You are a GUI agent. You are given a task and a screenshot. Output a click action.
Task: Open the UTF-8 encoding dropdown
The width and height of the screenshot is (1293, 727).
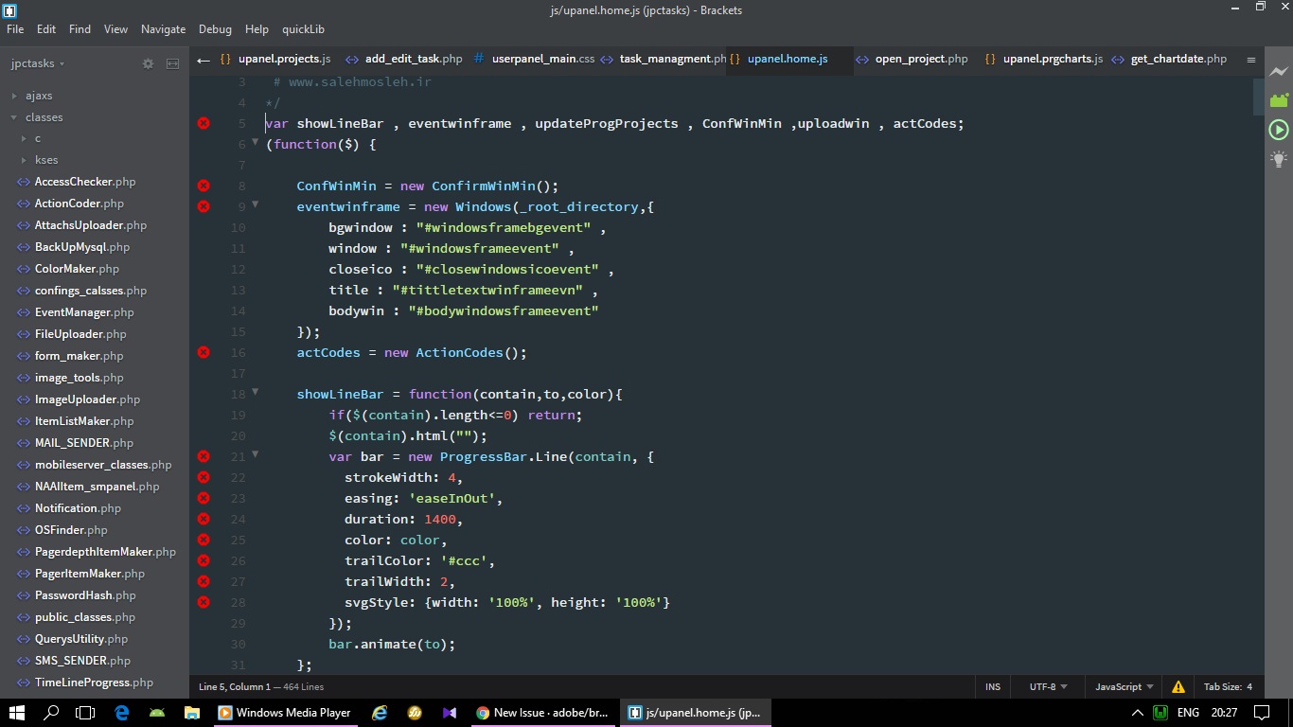(x=1043, y=686)
